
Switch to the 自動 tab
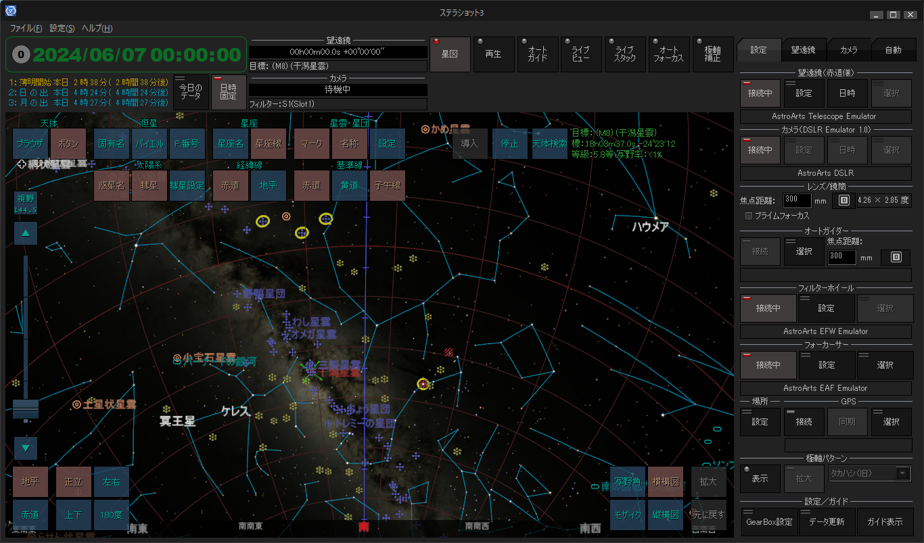[x=893, y=49]
